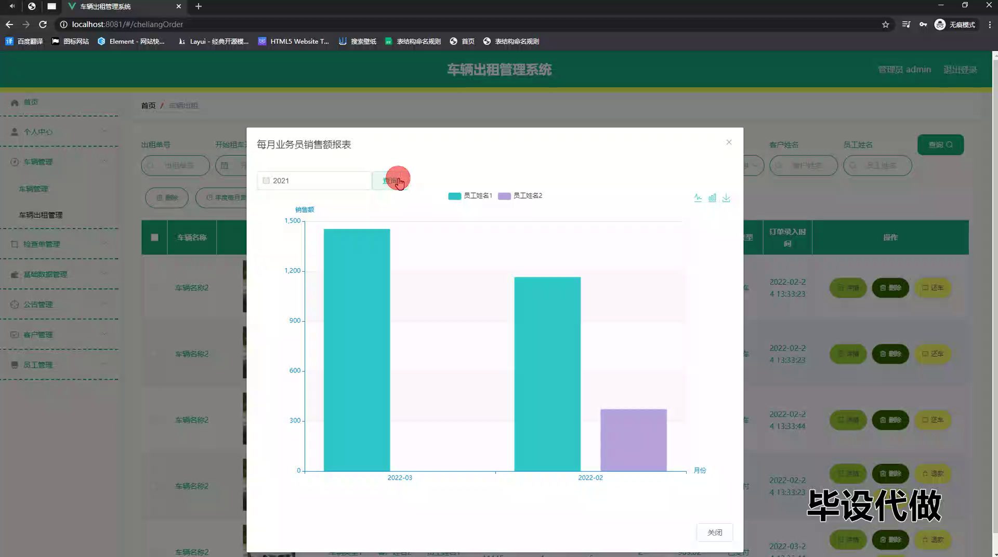Expand 基础数据管理 sidebar menu
This screenshot has height=557, width=998.
(x=59, y=274)
